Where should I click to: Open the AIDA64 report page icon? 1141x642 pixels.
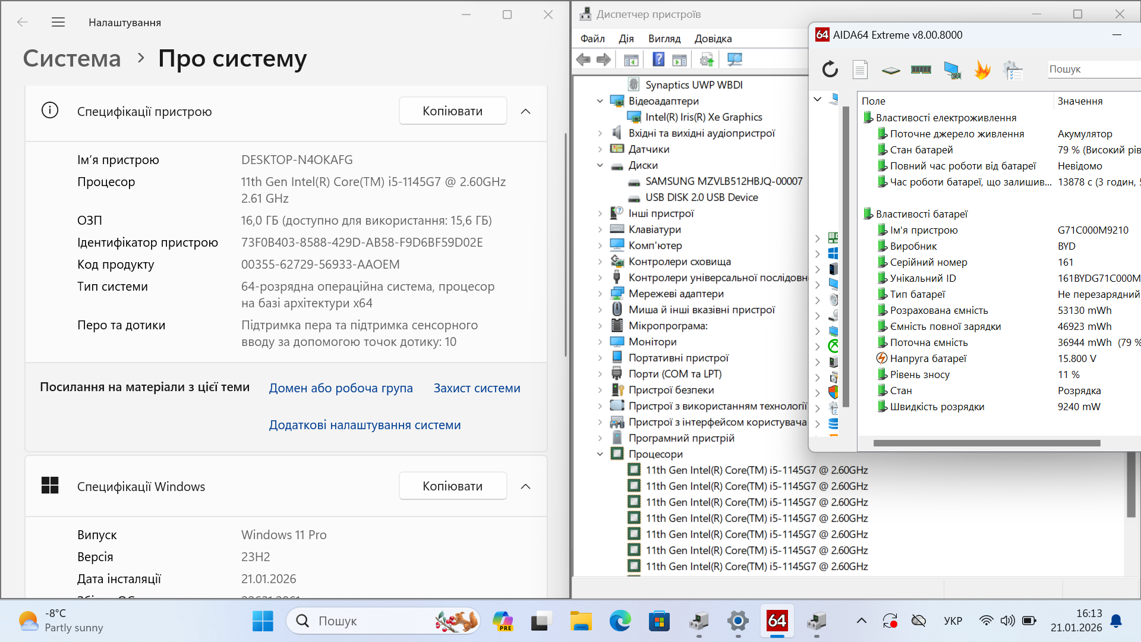coord(860,70)
